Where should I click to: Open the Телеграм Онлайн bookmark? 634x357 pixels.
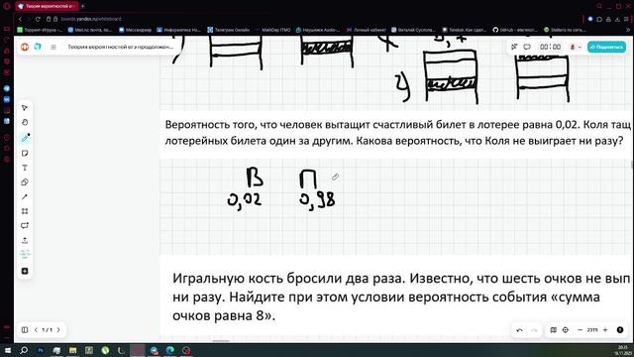click(x=229, y=30)
